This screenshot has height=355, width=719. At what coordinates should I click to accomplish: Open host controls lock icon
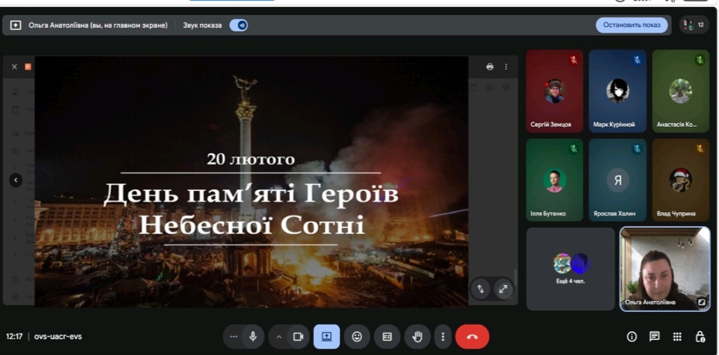pyautogui.click(x=699, y=337)
